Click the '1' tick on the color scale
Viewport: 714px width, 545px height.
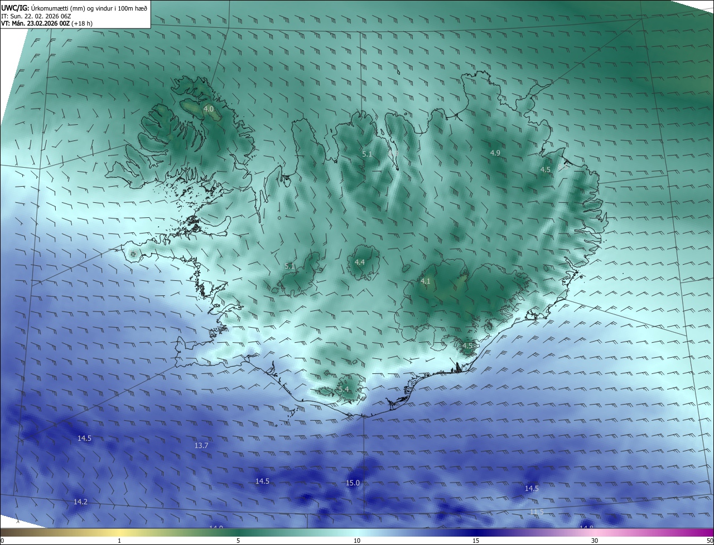(119, 541)
